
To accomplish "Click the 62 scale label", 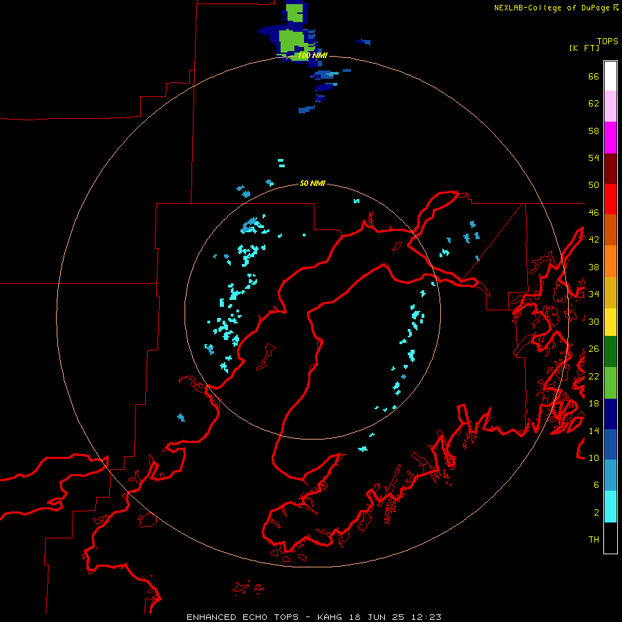I will click(x=594, y=103).
